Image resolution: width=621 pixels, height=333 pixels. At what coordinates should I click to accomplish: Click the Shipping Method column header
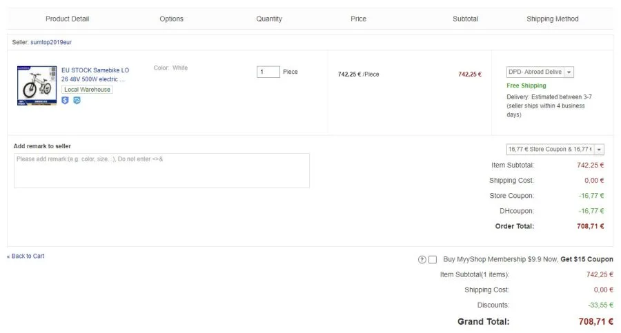click(552, 19)
